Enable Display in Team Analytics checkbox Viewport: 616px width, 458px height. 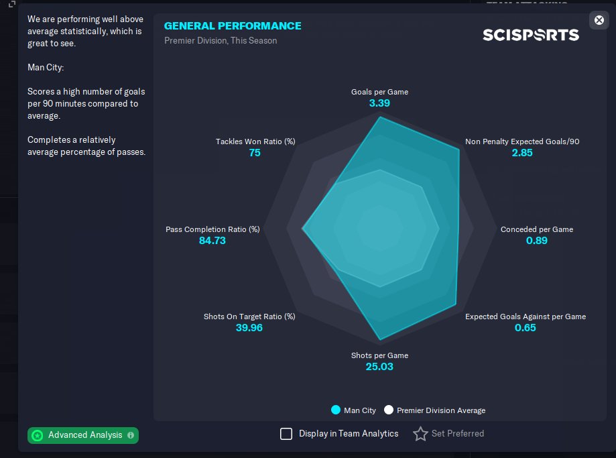pyautogui.click(x=286, y=434)
